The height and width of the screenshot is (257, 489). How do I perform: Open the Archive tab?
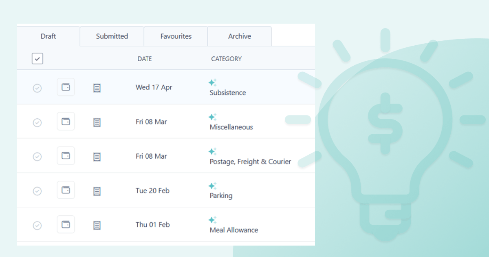(x=239, y=36)
